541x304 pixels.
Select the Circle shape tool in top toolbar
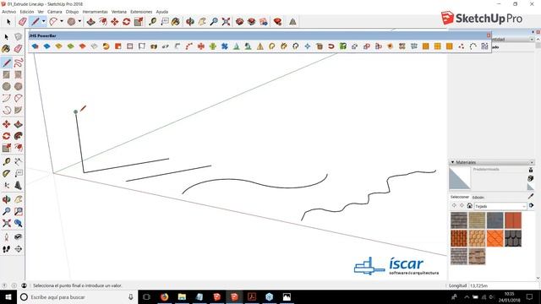[71, 22]
